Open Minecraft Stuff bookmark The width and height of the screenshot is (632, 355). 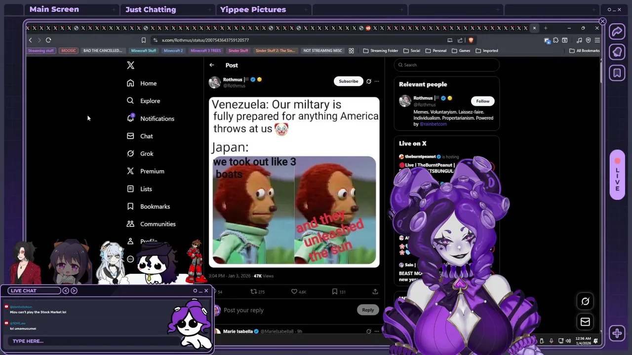click(143, 50)
